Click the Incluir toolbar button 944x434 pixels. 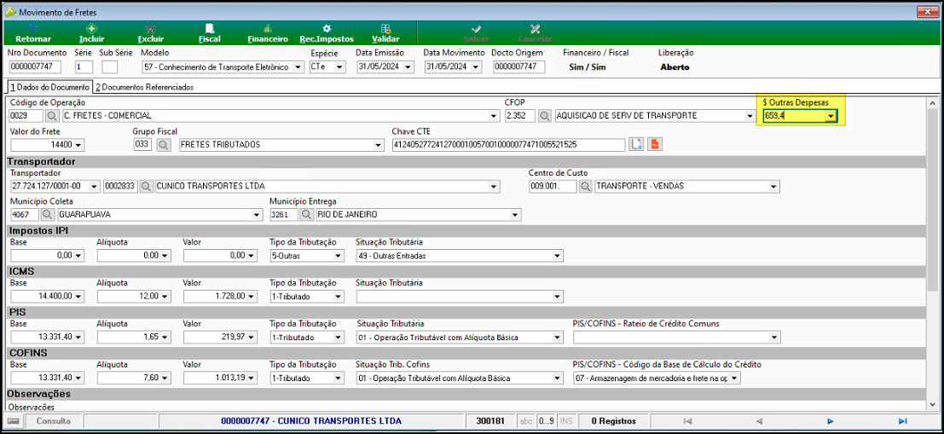tap(91, 33)
